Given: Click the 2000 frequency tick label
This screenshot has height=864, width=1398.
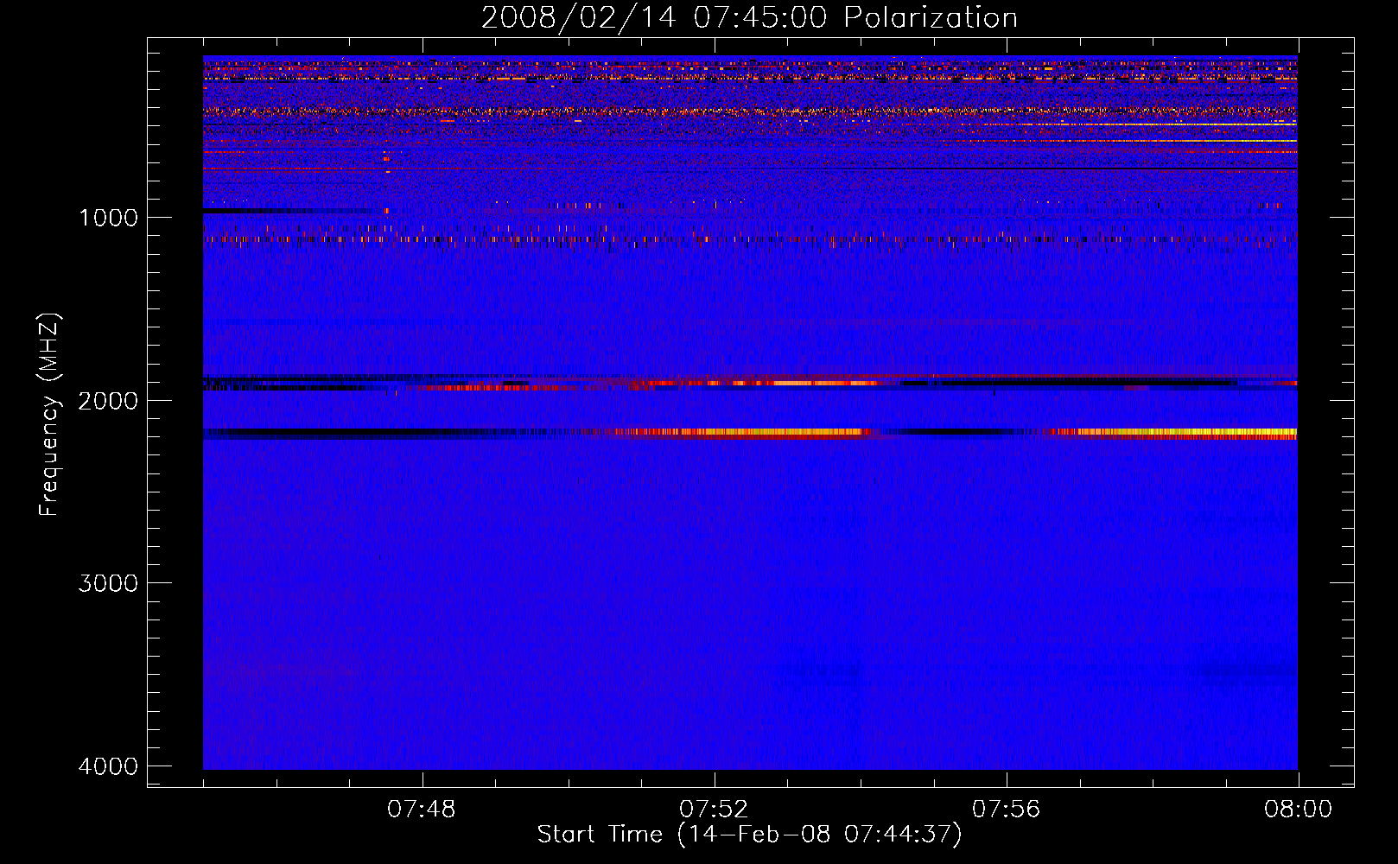Looking at the screenshot, I should [x=108, y=400].
